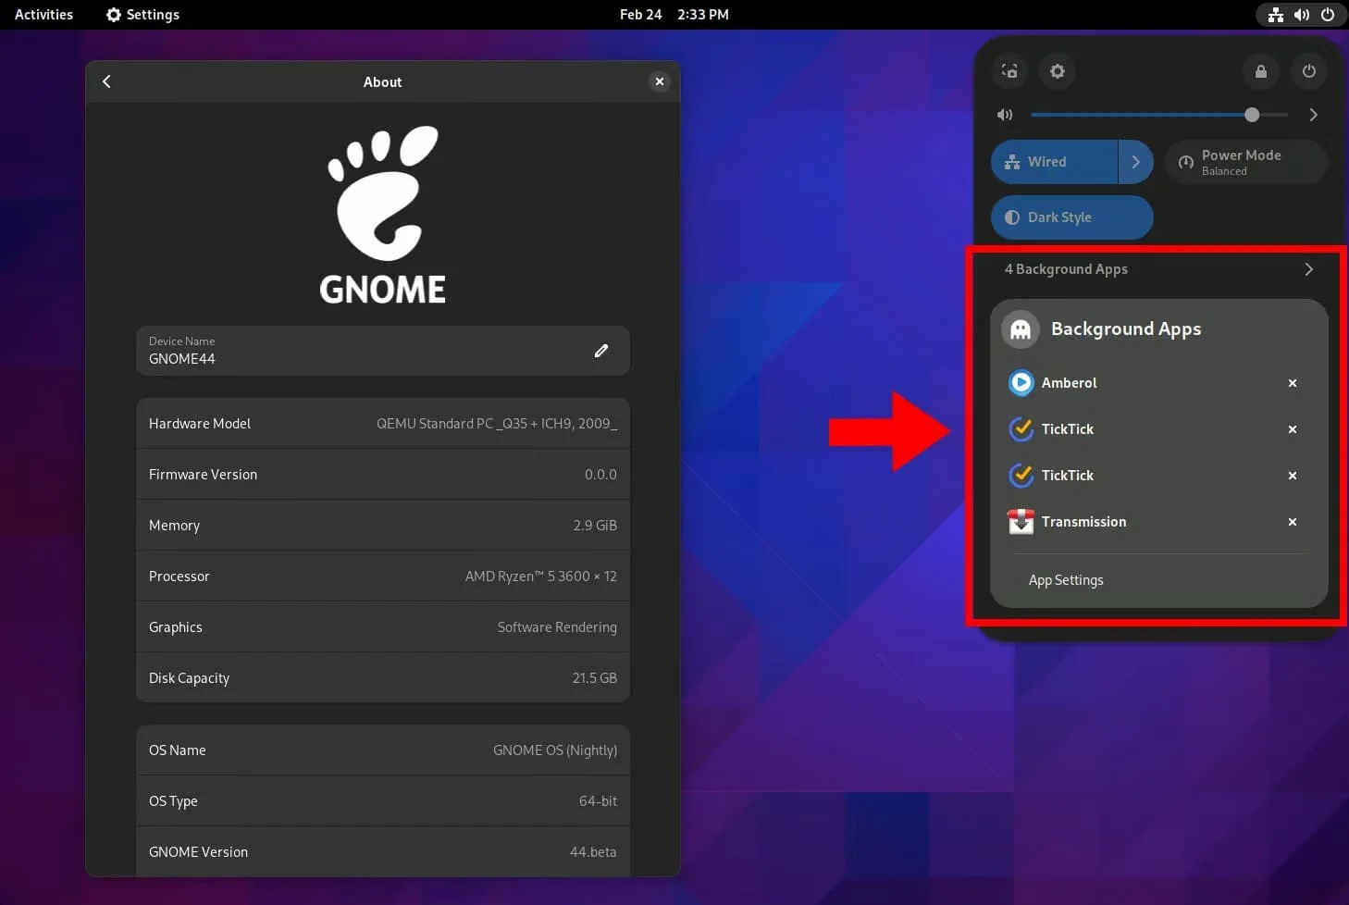Click the network icon in the system tray
This screenshot has height=905, width=1349.
[1275, 15]
